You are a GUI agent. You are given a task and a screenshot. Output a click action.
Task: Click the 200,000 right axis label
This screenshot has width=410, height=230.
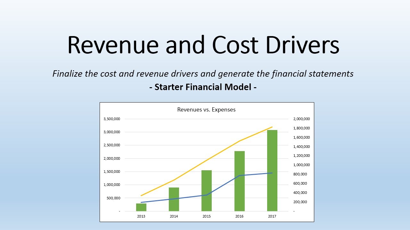point(300,202)
